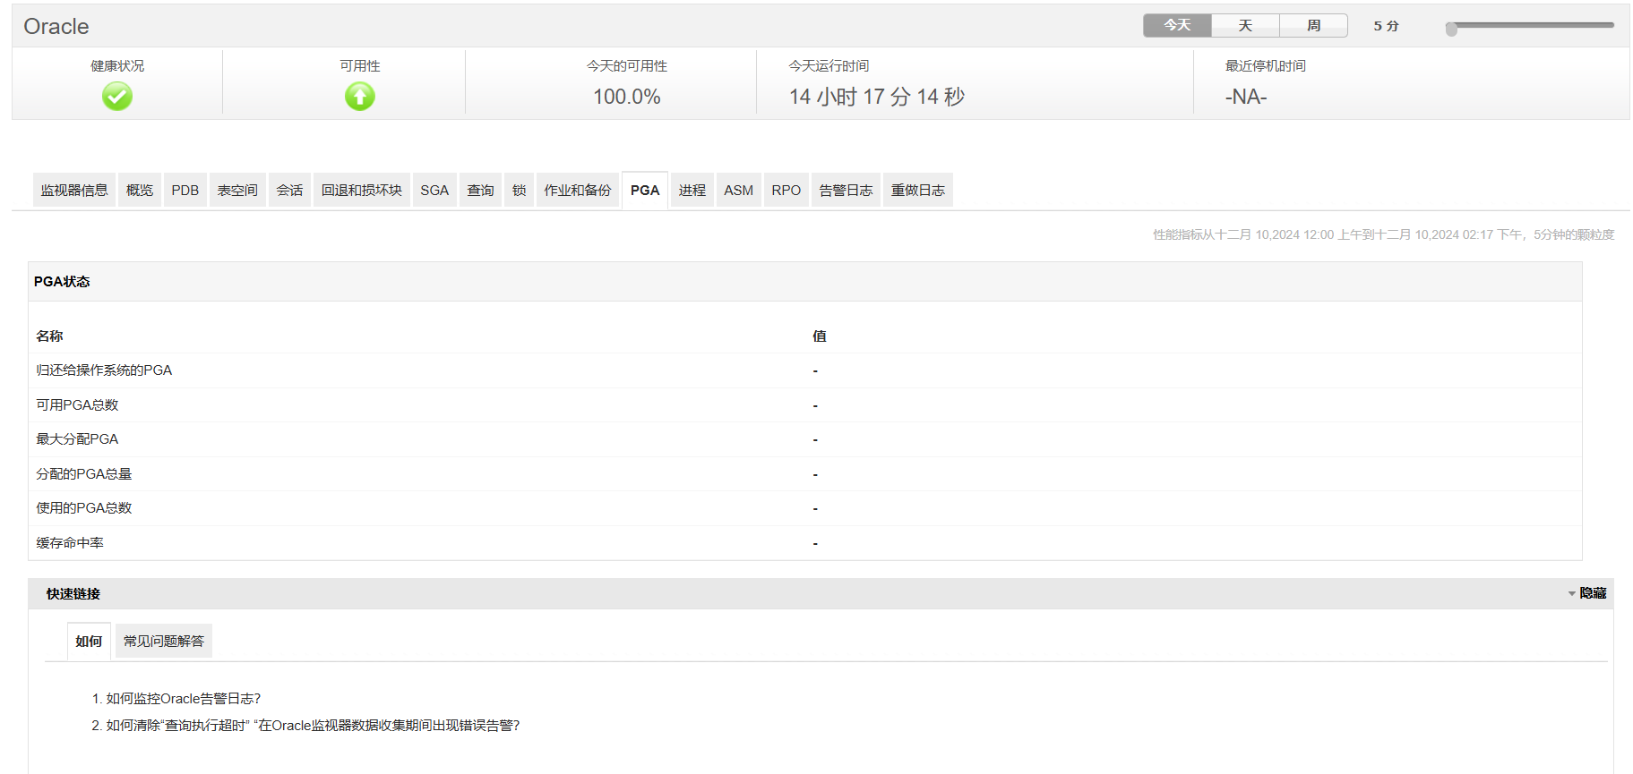1633x774 pixels.
Task: Click the 归还给操作系统的PGA row name
Action: point(104,370)
